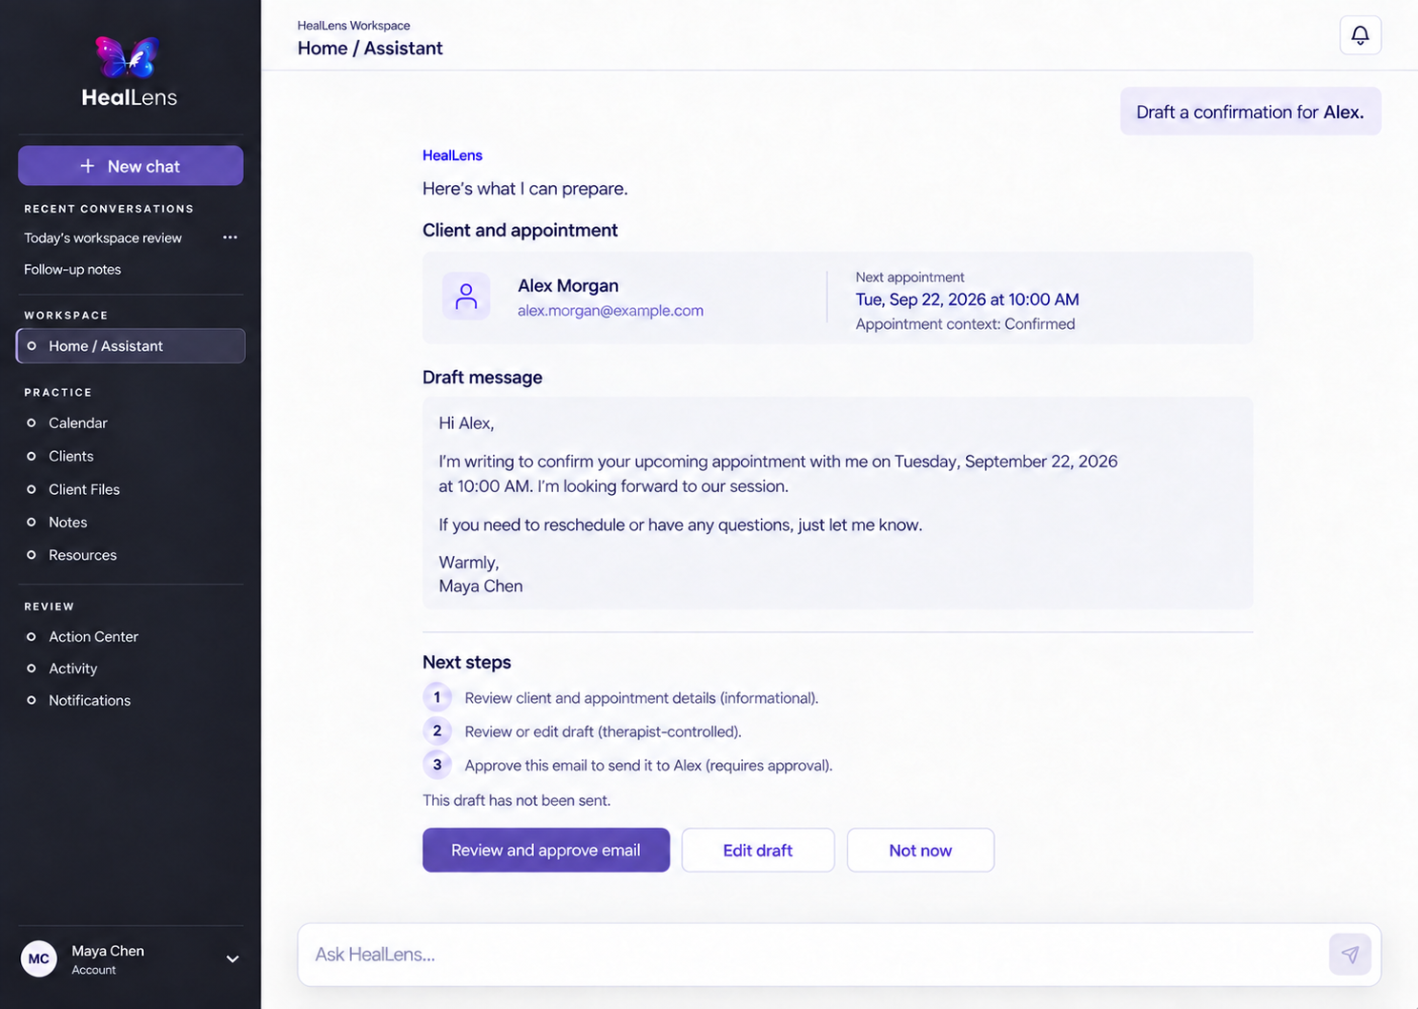Select Home / Assistant in the sidebar

(131, 346)
